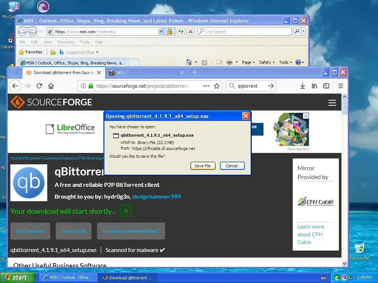Go to Firefox home page icon
378x283 pixels.
pos(51,86)
